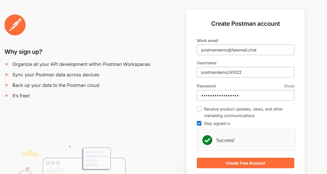Click the Stay signed in label
Screen dimensions: 327x174
[x=217, y=124]
